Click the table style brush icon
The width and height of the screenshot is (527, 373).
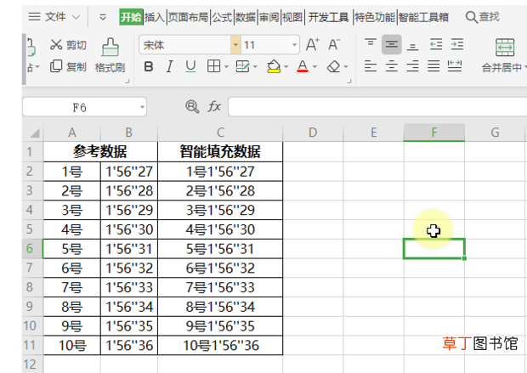click(242, 66)
